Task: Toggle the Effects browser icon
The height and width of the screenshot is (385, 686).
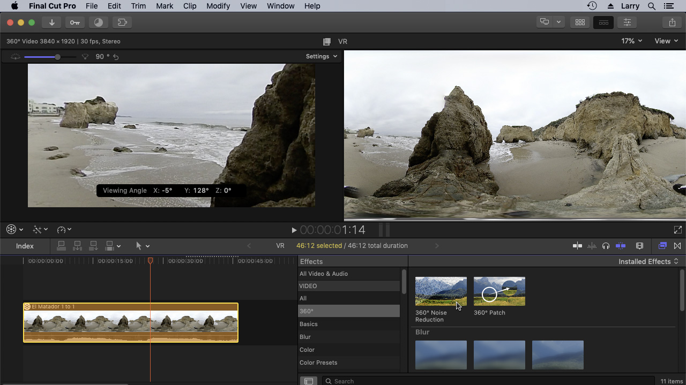Action: pyautogui.click(x=662, y=246)
